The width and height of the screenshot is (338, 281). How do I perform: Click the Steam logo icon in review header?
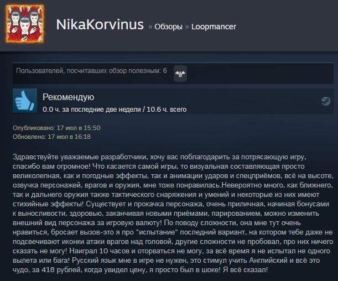tap(326, 101)
